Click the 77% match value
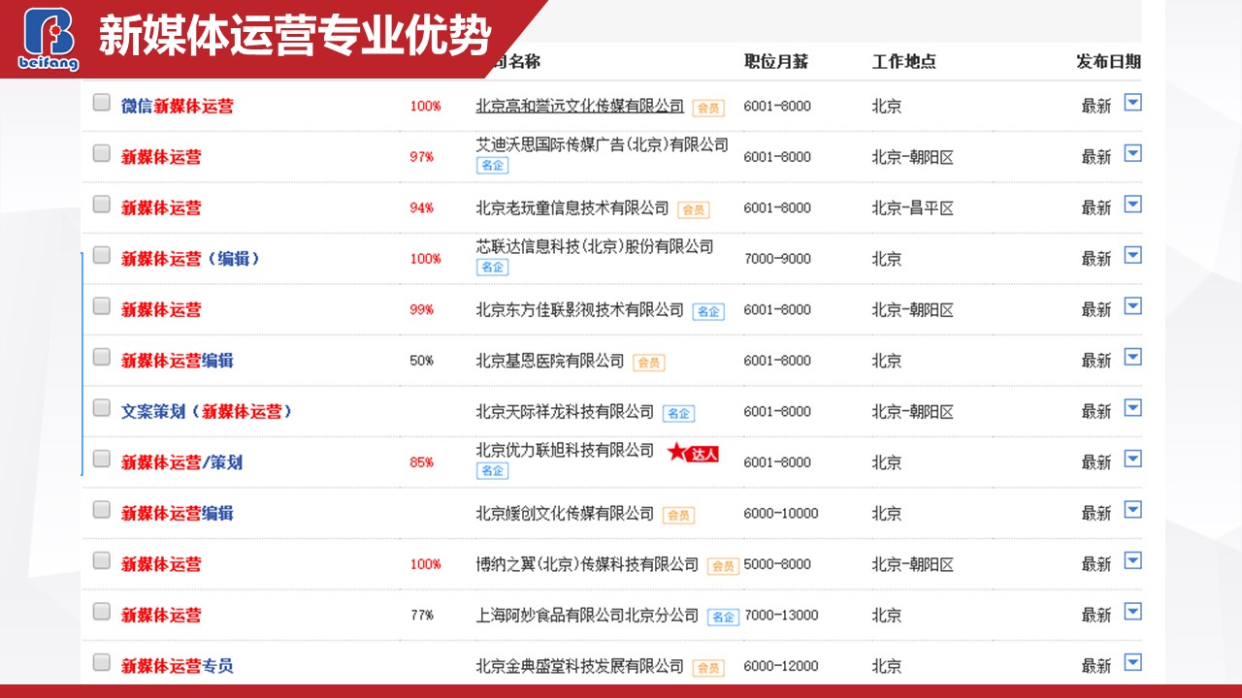Image resolution: width=1242 pixels, height=698 pixels. click(x=421, y=615)
